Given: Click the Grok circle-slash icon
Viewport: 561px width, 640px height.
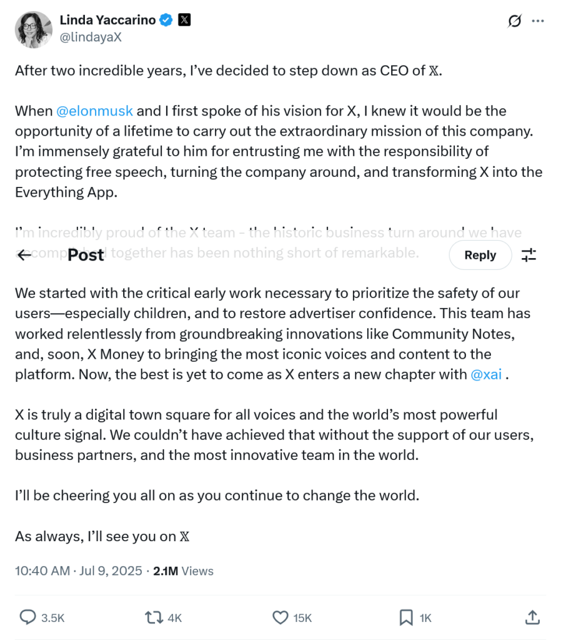Looking at the screenshot, I should 514,21.
